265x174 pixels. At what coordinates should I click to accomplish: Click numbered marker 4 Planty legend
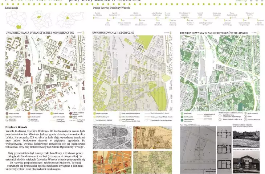point(245,116)
